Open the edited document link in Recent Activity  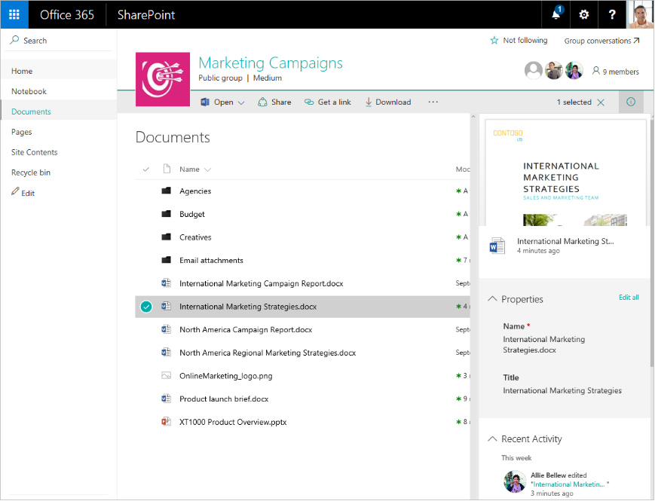click(x=569, y=484)
